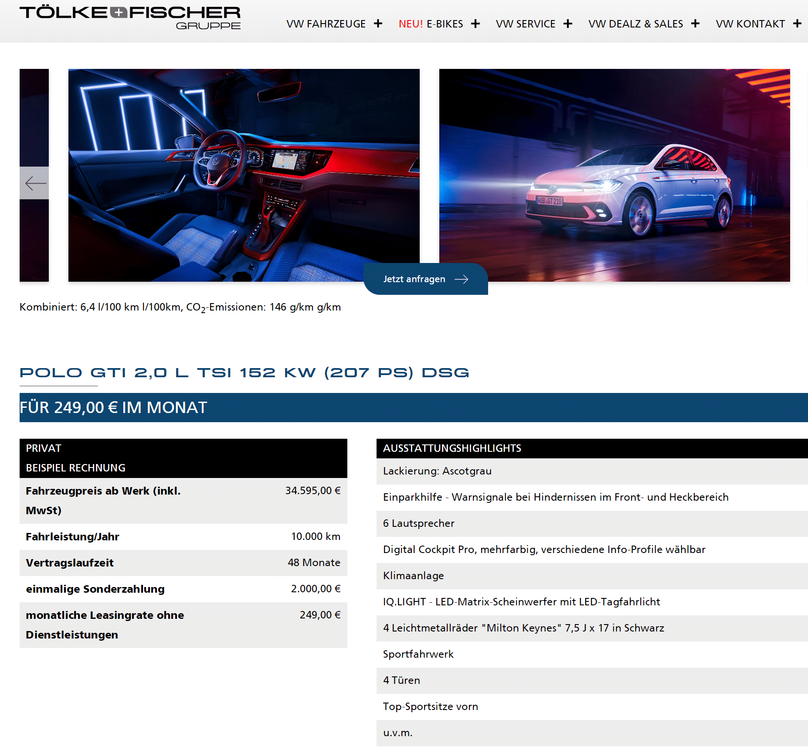Go to previous slide with left arrow

point(34,183)
